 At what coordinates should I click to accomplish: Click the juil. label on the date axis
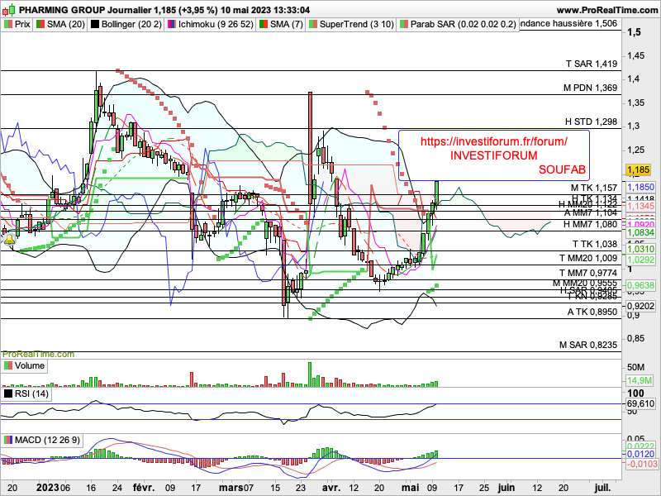602,488
